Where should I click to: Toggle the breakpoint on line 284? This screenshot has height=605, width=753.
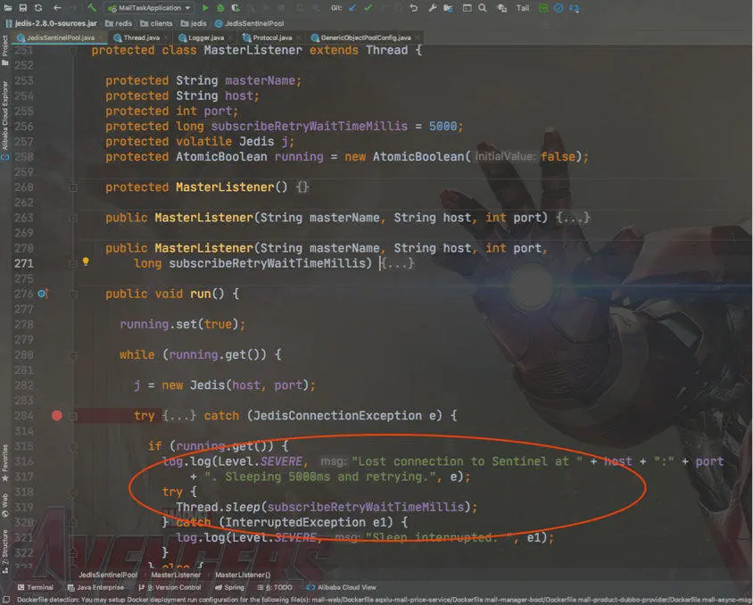(x=57, y=415)
